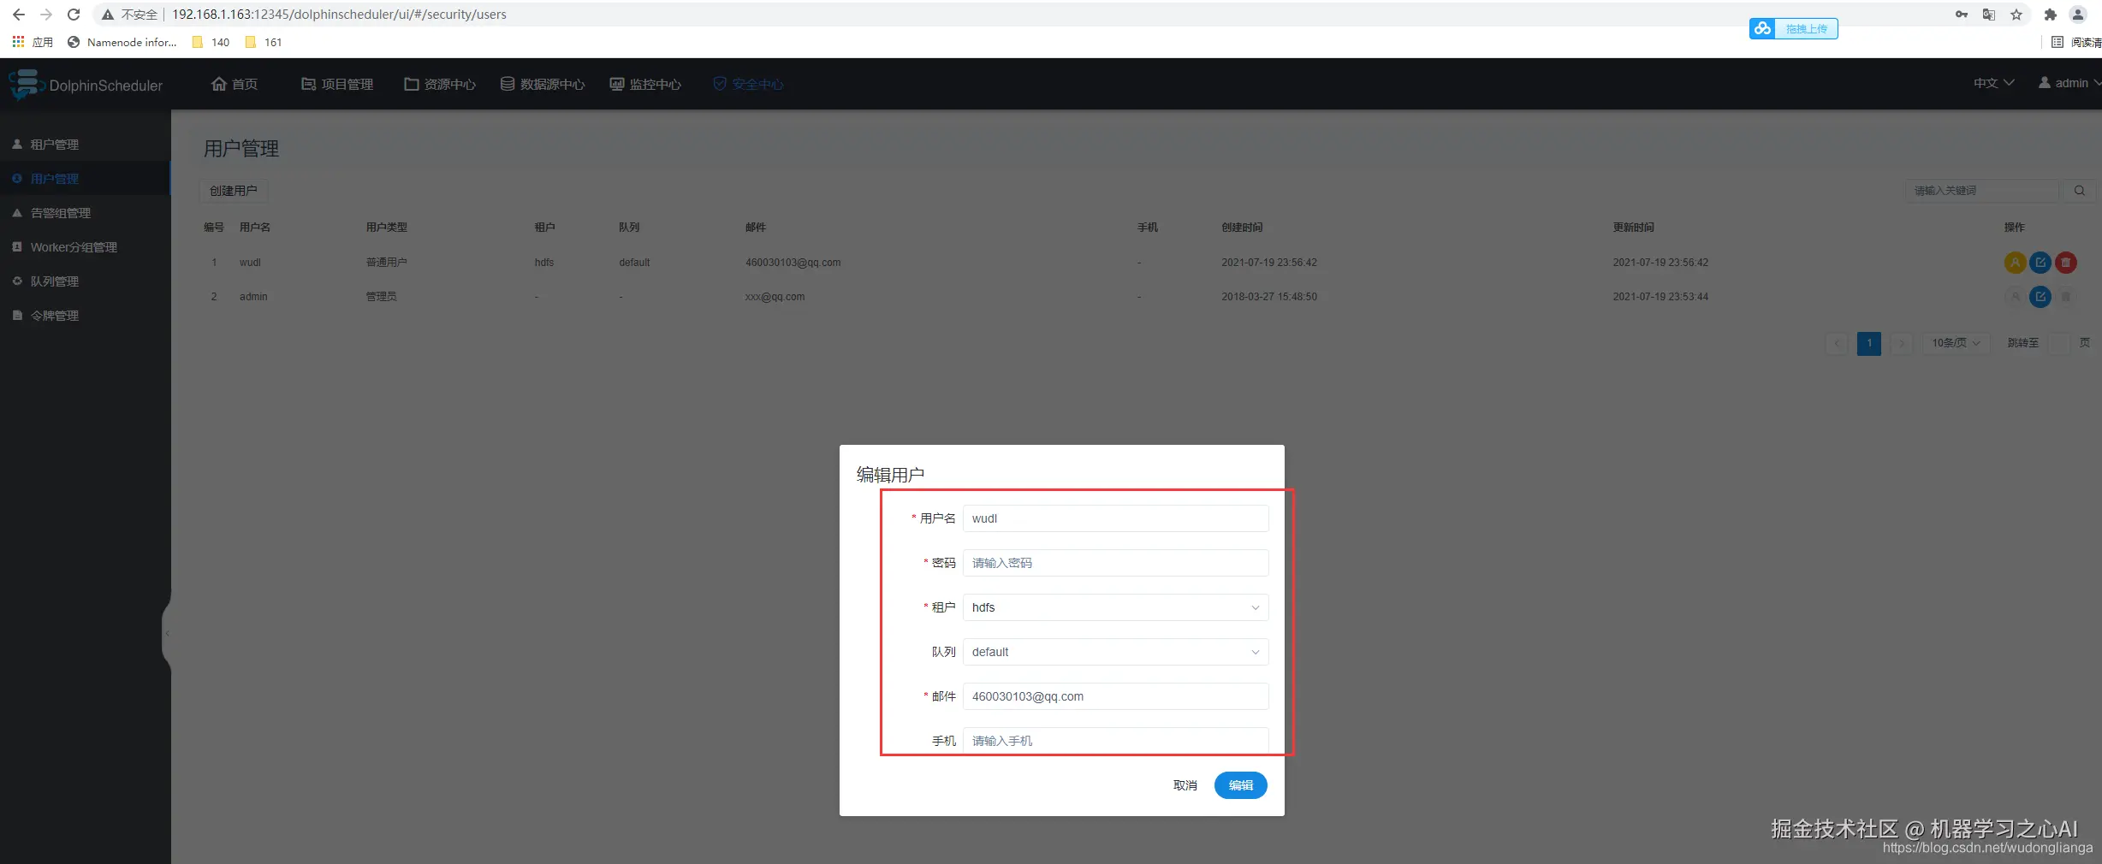Click the red delete icon for wudl
The width and height of the screenshot is (2102, 864).
point(2066,263)
